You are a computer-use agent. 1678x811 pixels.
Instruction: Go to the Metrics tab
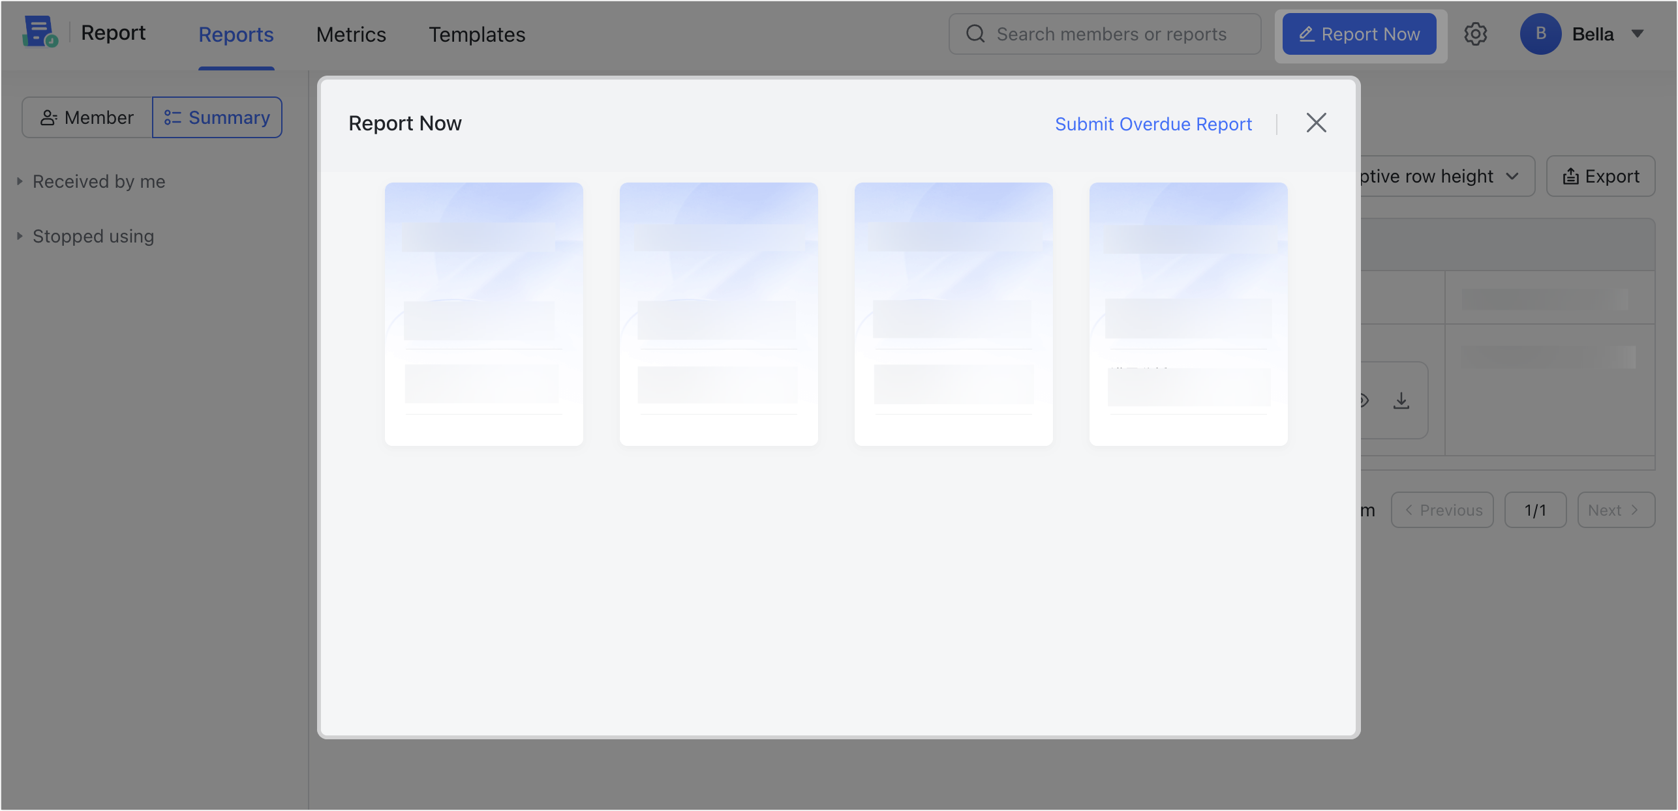351,35
